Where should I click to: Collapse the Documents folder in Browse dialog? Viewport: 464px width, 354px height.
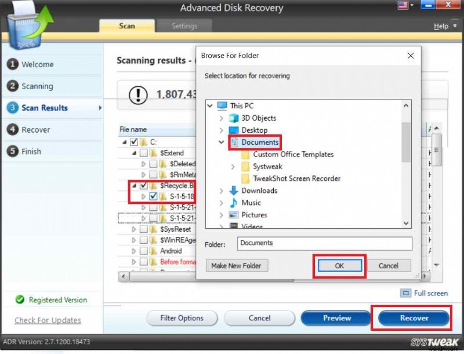pos(222,142)
